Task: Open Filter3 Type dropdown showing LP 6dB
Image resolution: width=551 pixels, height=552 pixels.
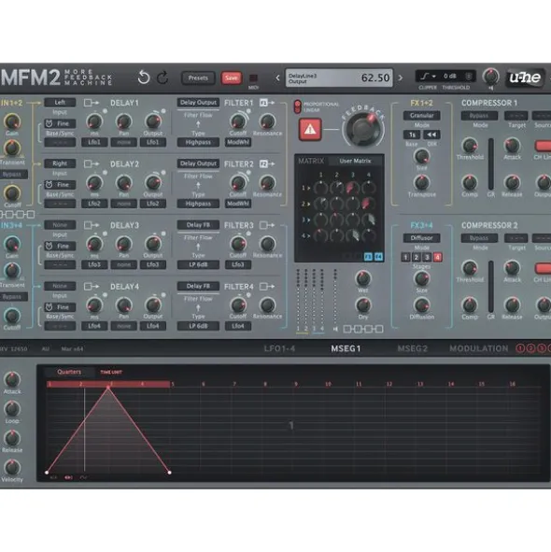Action: (x=198, y=264)
